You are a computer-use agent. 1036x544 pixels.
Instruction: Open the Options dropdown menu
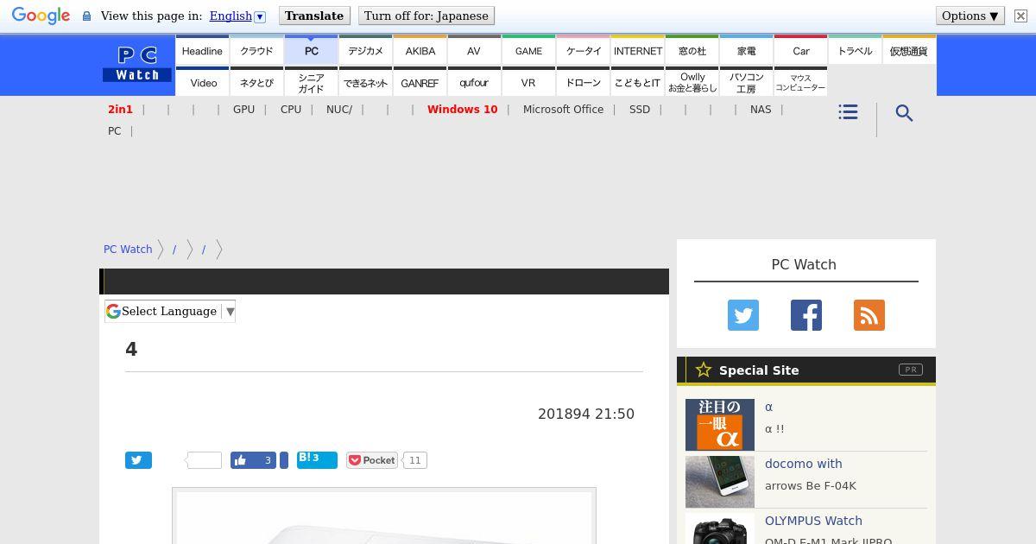click(x=970, y=16)
